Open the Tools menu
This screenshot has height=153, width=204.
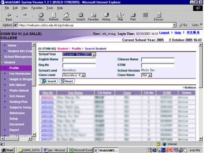(50, 8)
